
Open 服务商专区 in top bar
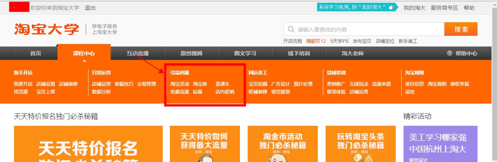tap(444, 8)
